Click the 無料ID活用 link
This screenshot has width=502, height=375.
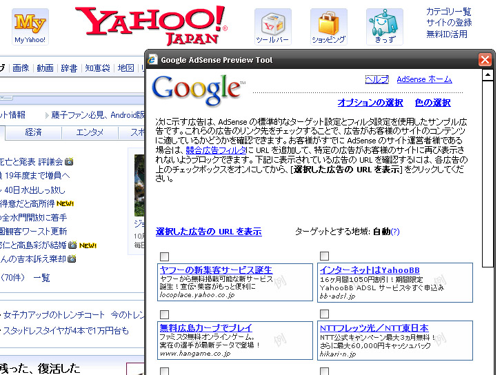(x=447, y=34)
